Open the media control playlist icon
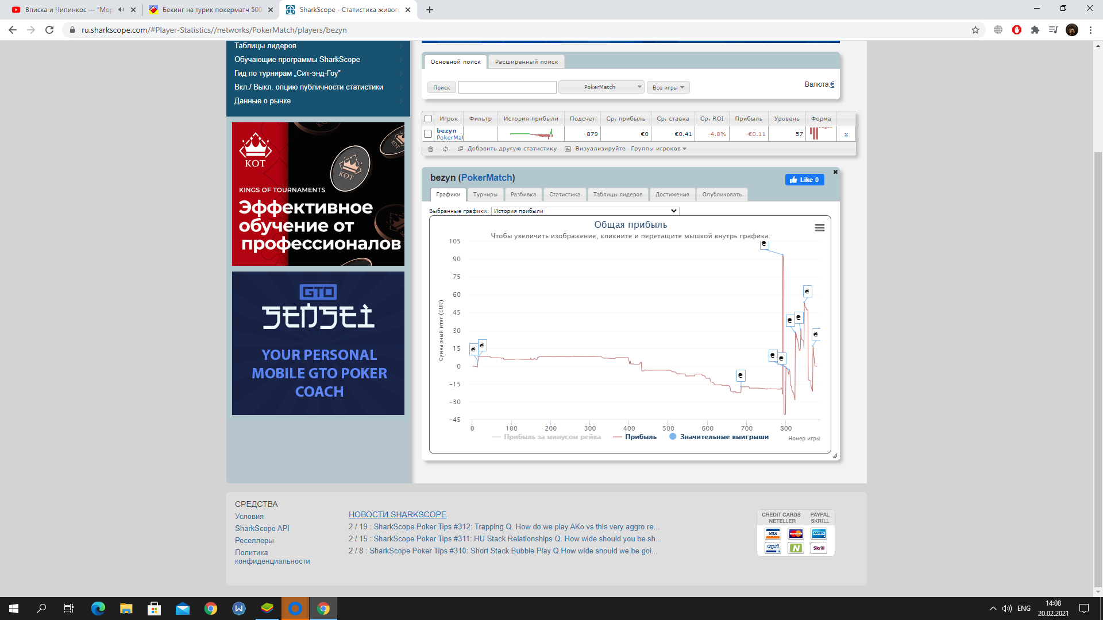This screenshot has height=620, width=1103. [1053, 30]
